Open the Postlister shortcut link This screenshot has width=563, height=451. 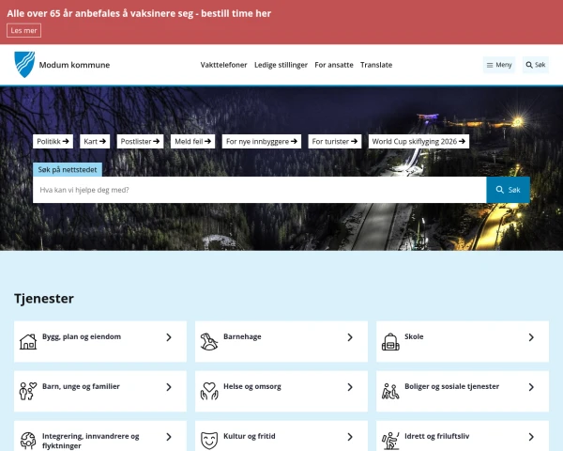[x=140, y=141]
